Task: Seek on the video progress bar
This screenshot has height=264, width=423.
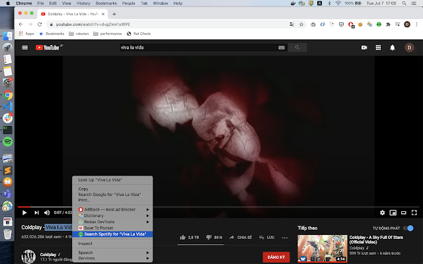Action: [x=217, y=207]
